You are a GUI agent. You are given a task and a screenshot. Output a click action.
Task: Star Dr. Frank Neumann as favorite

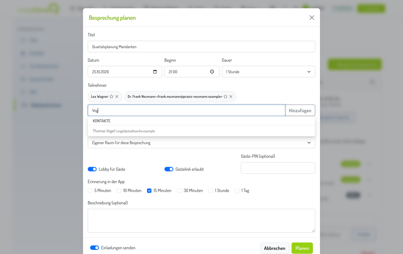pos(225,96)
